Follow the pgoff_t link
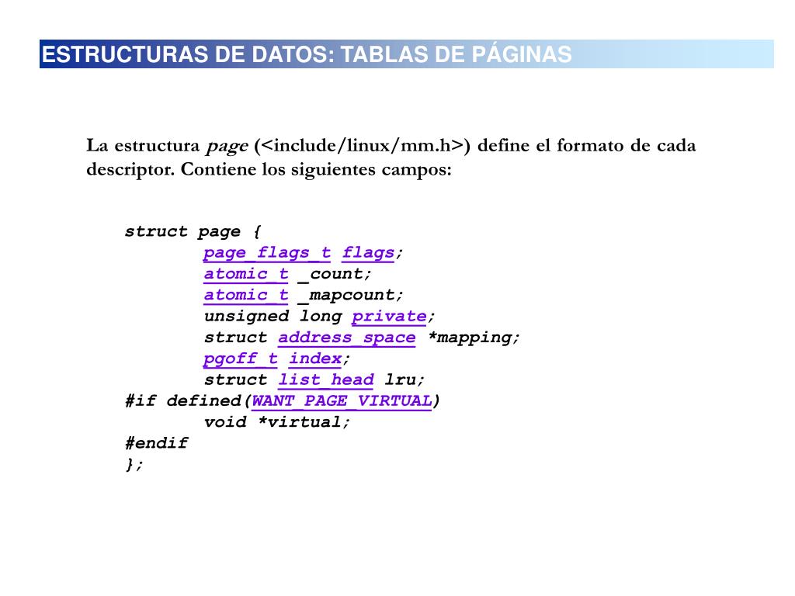 241,359
